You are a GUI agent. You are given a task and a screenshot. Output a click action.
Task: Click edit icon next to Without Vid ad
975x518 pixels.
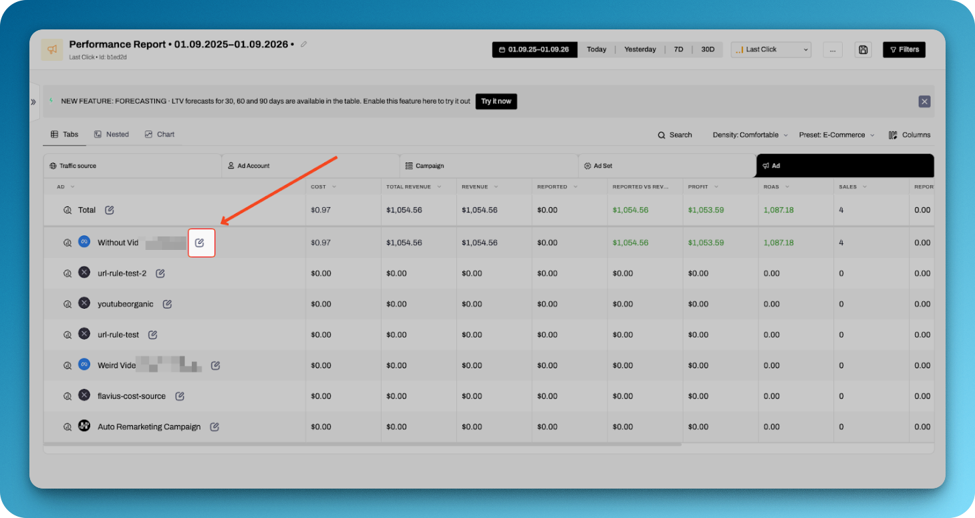click(x=200, y=243)
